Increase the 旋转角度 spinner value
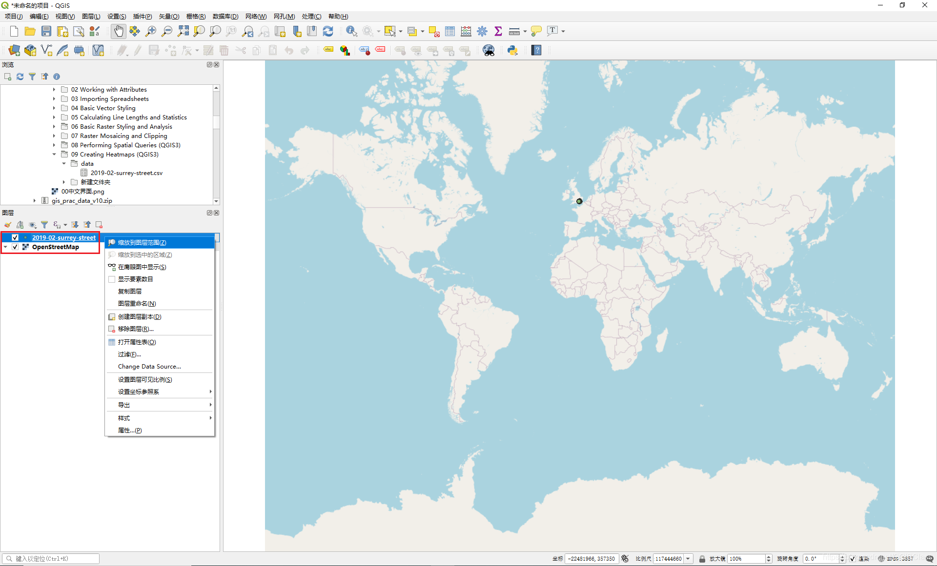The height and width of the screenshot is (566, 937). point(842,557)
